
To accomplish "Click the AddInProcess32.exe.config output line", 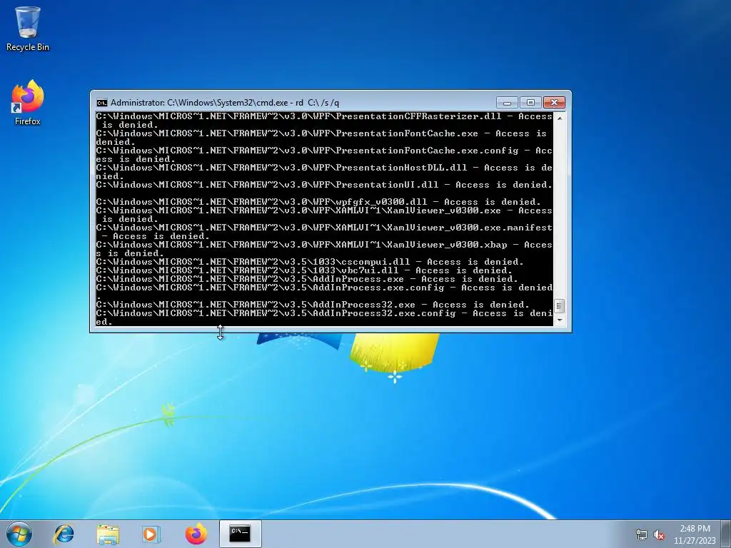I will pyautogui.click(x=325, y=318).
